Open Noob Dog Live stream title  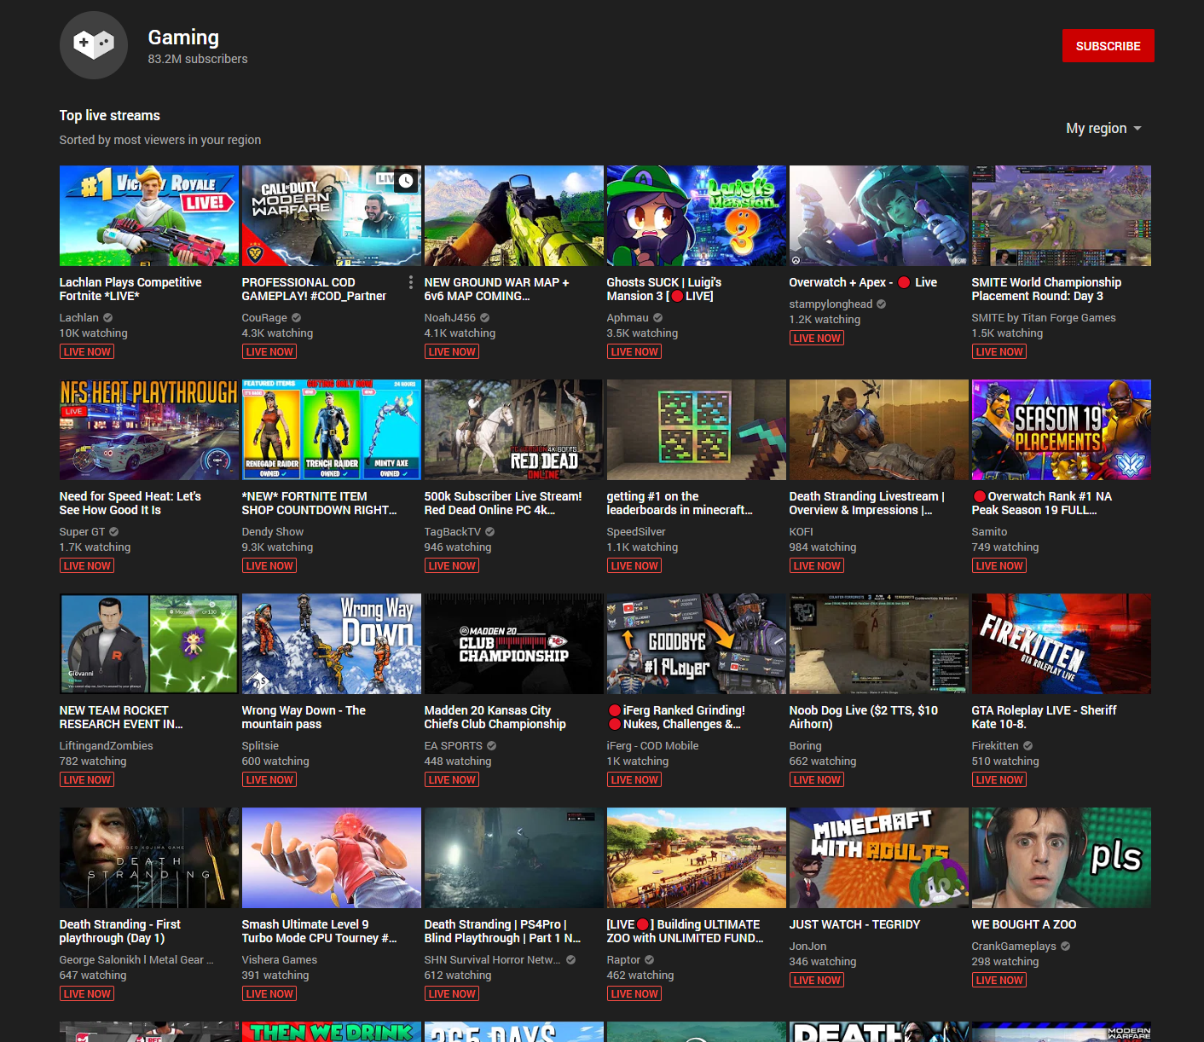point(864,717)
